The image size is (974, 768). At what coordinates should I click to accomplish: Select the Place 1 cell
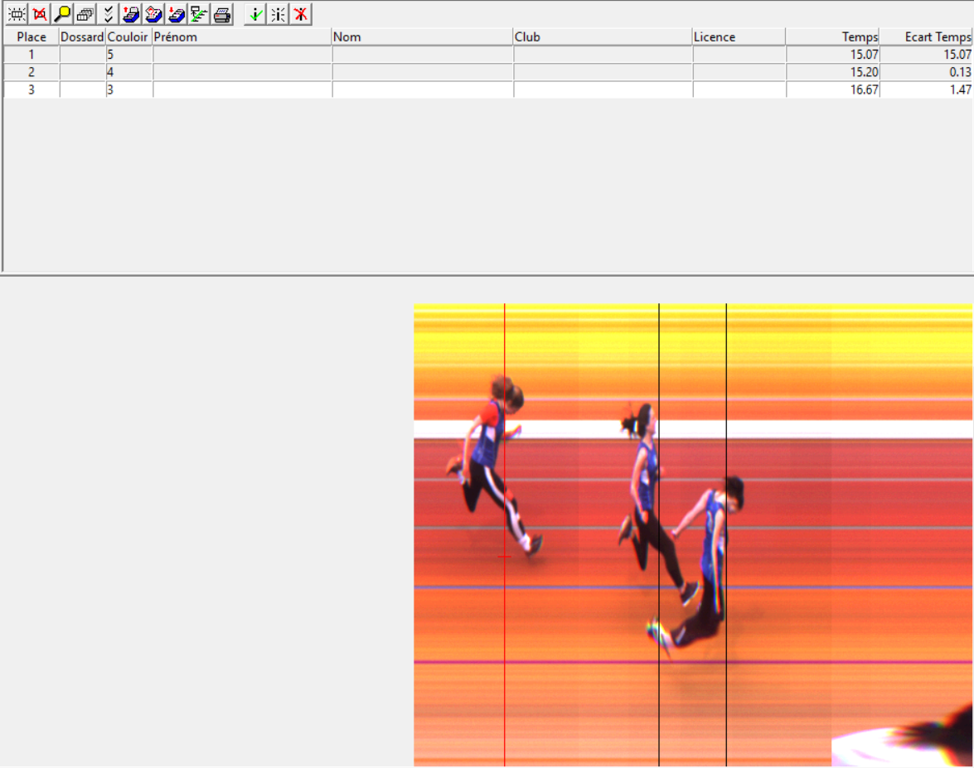click(31, 55)
